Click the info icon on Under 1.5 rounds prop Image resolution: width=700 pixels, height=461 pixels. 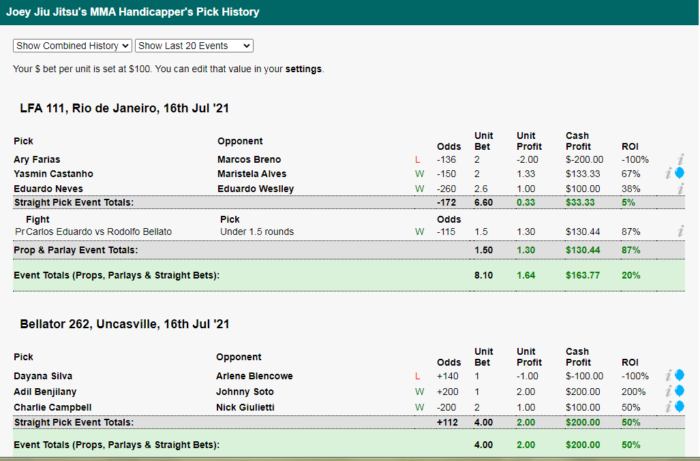point(680,231)
